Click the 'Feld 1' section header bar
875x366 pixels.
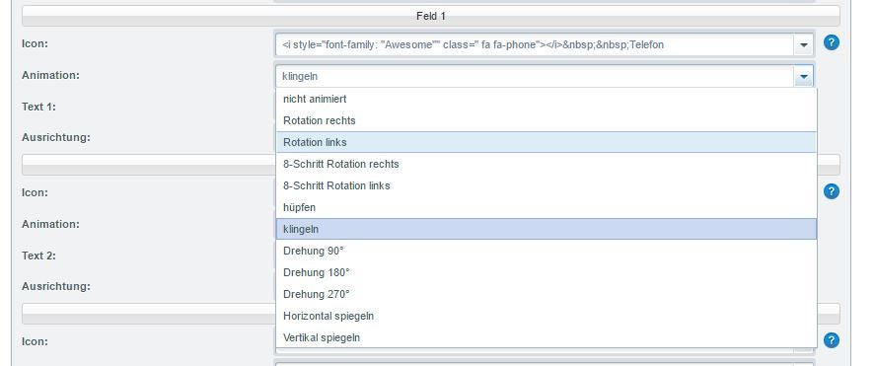coord(431,16)
